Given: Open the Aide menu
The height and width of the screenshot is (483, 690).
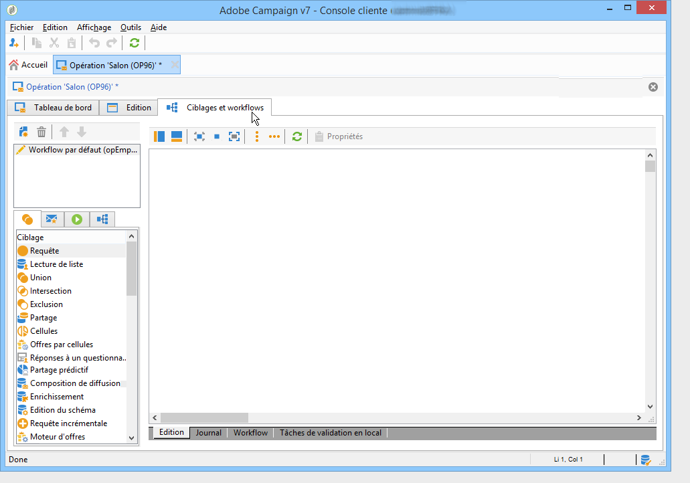Looking at the screenshot, I should coord(159,27).
